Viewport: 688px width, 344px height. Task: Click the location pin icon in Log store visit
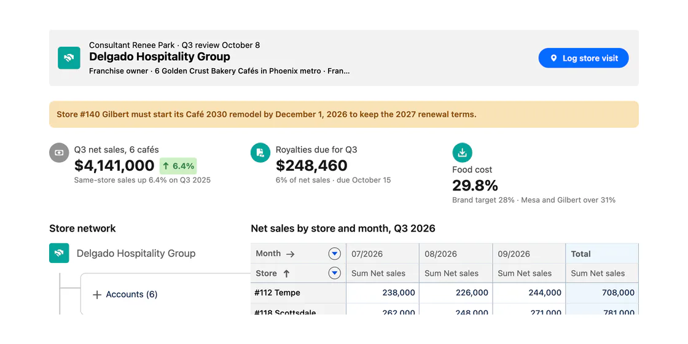553,58
